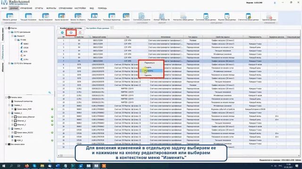Collapse the Миртек root tree node
Screen dimensions: 302x169
6,28
